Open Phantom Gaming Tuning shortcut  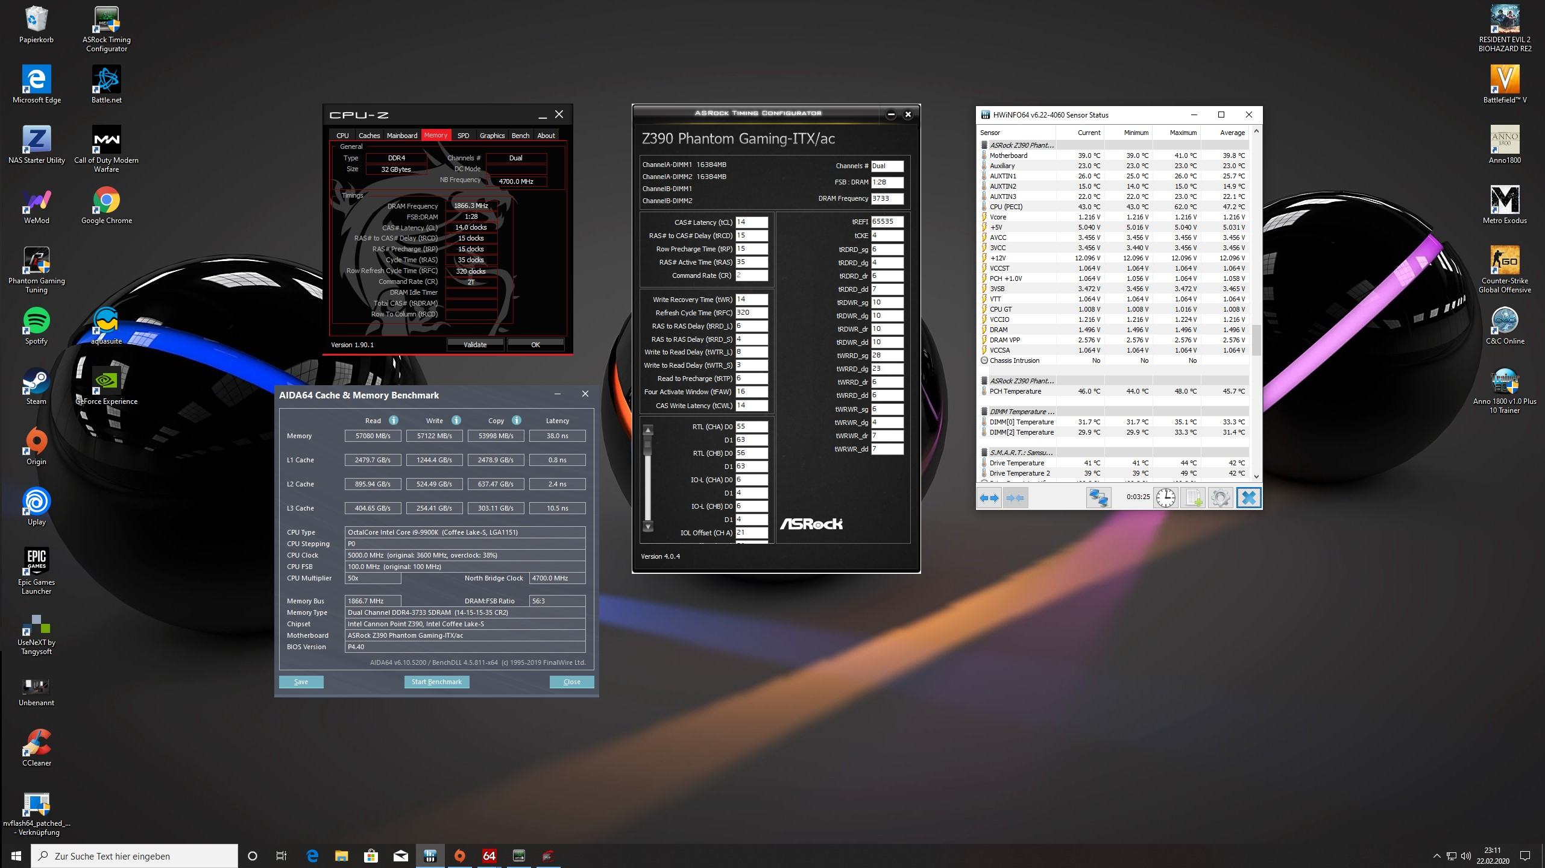pyautogui.click(x=36, y=270)
